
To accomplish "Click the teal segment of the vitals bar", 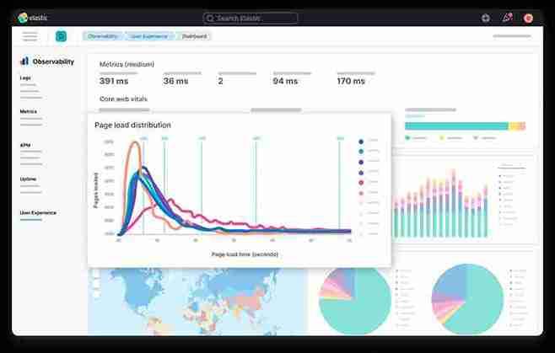I will click(456, 126).
